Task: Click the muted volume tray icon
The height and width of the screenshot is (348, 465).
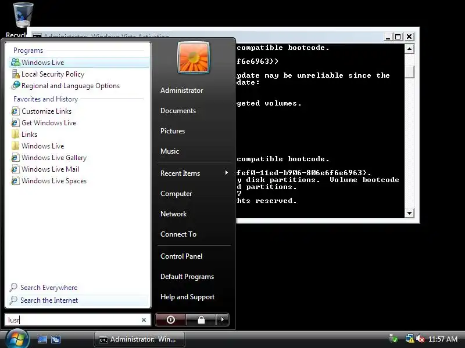Action: pos(420,339)
